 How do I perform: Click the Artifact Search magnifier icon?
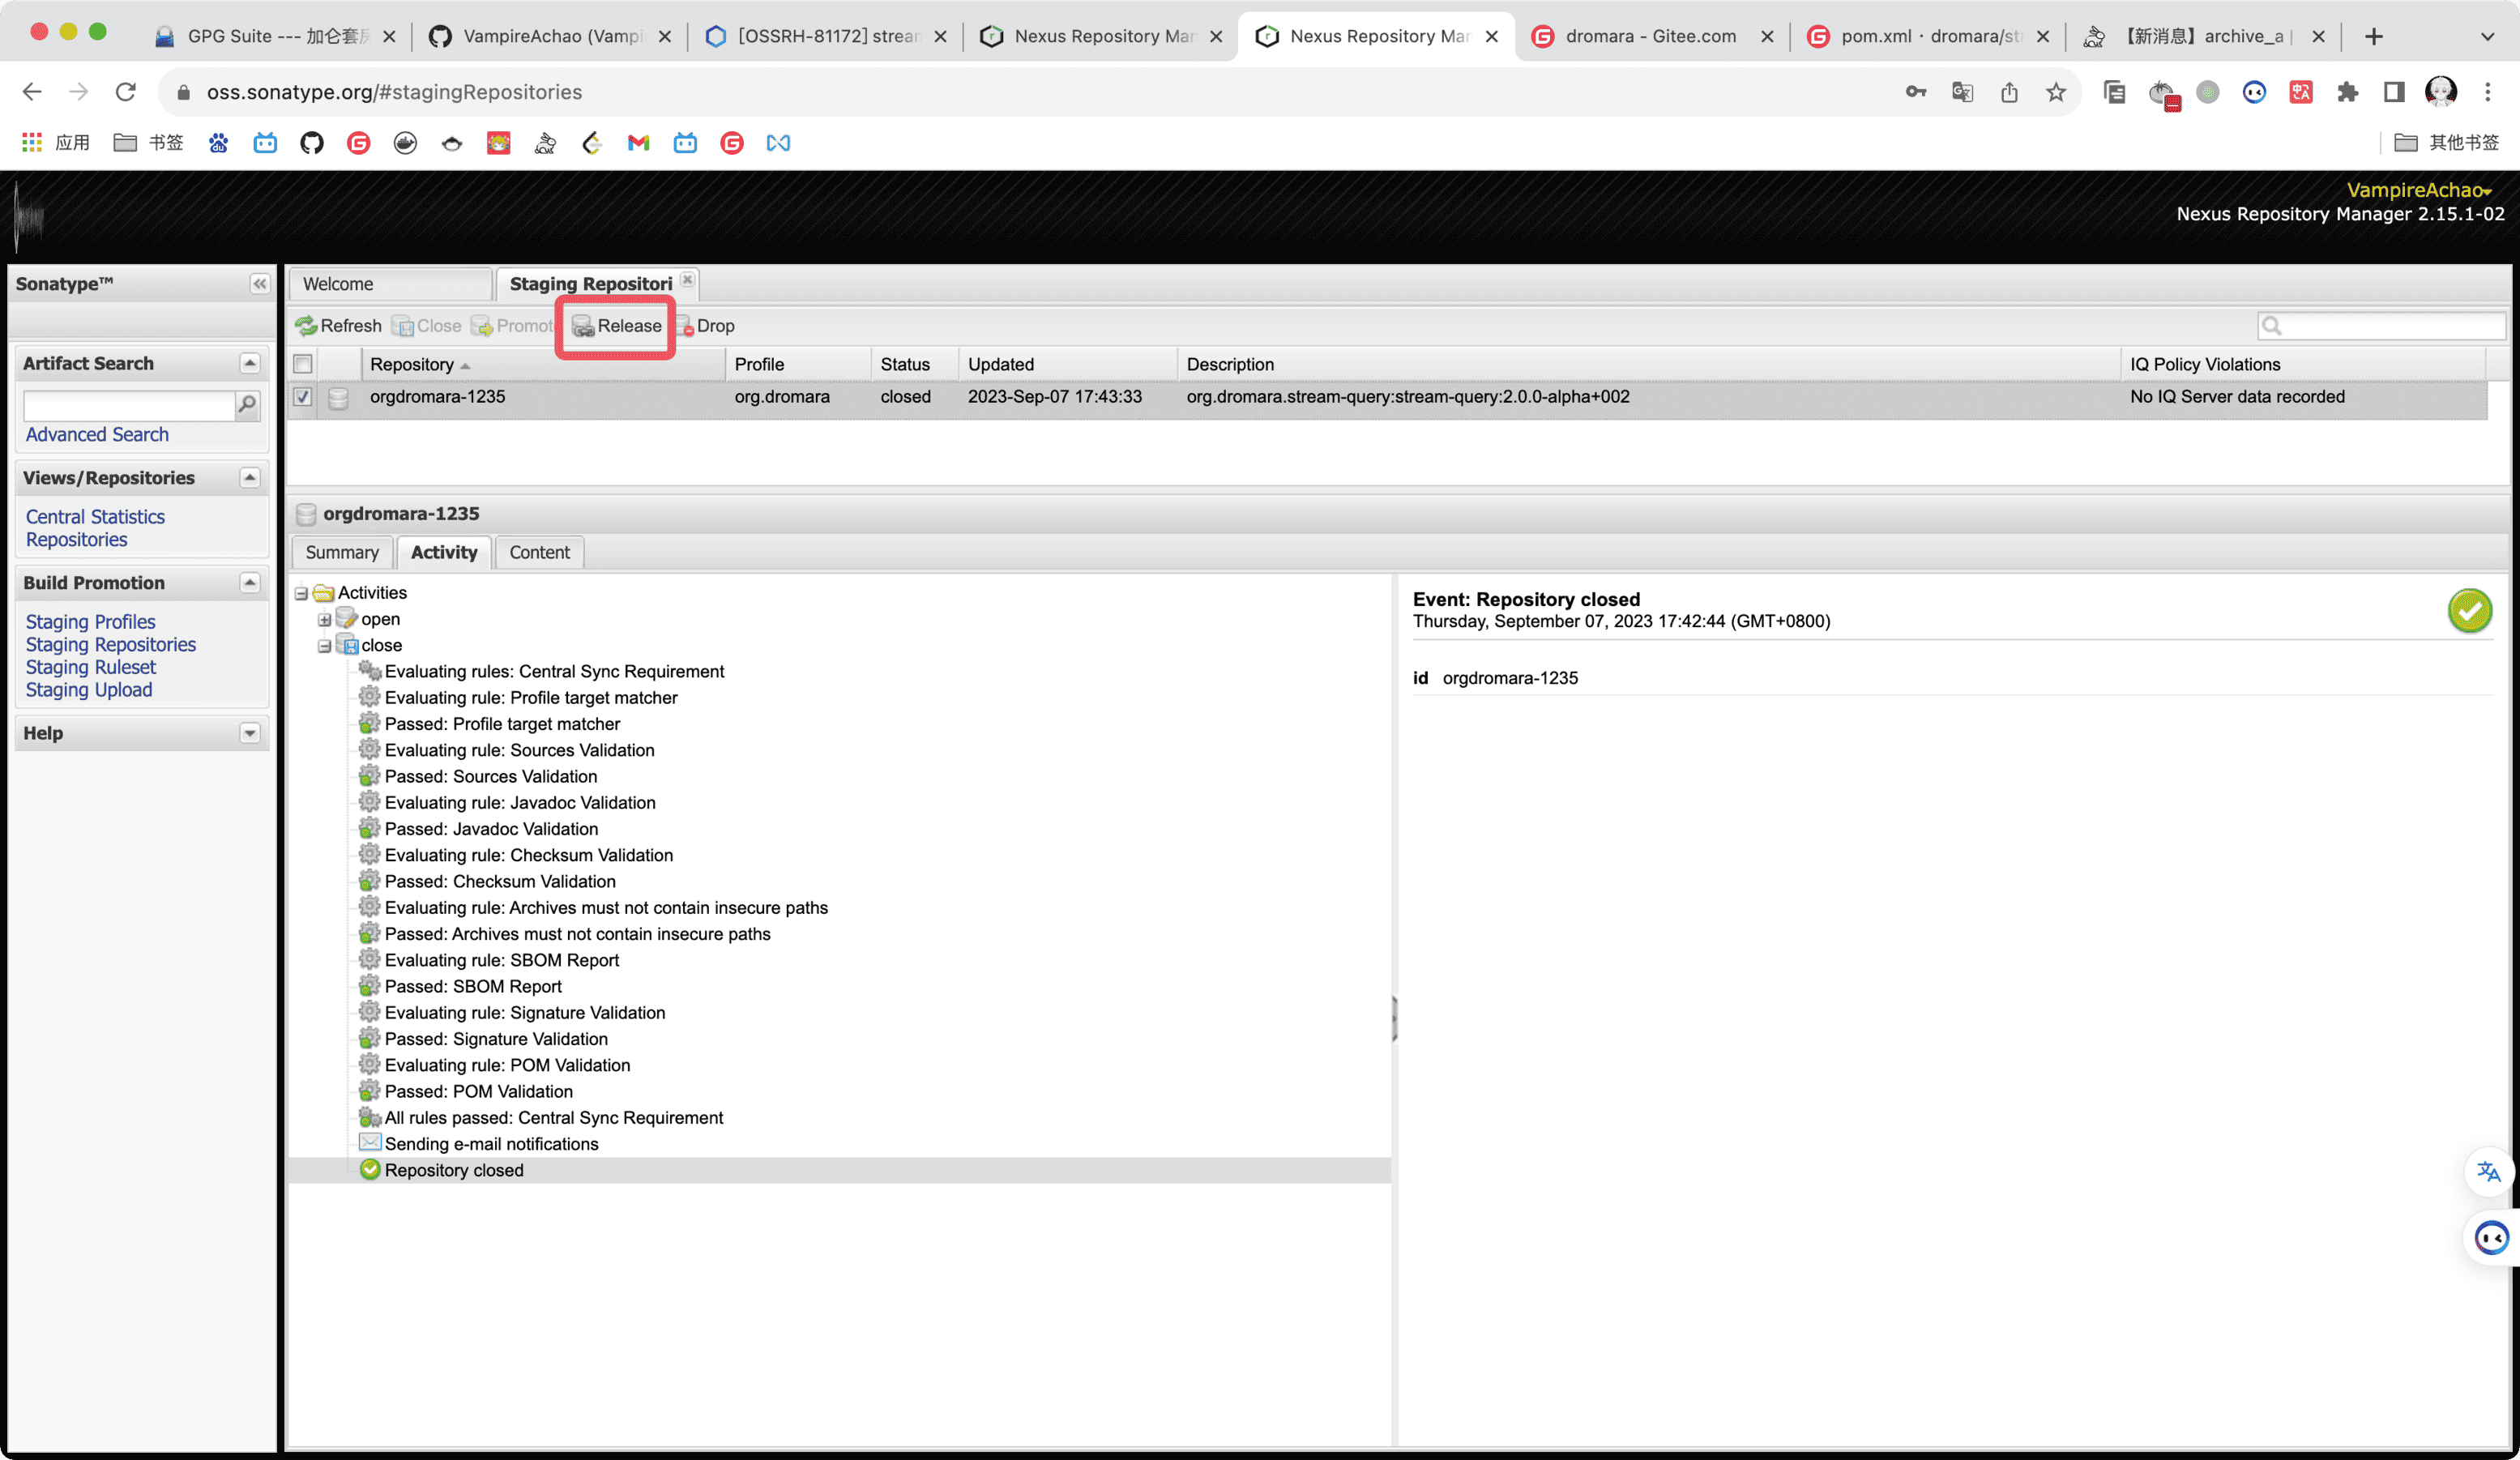point(246,404)
